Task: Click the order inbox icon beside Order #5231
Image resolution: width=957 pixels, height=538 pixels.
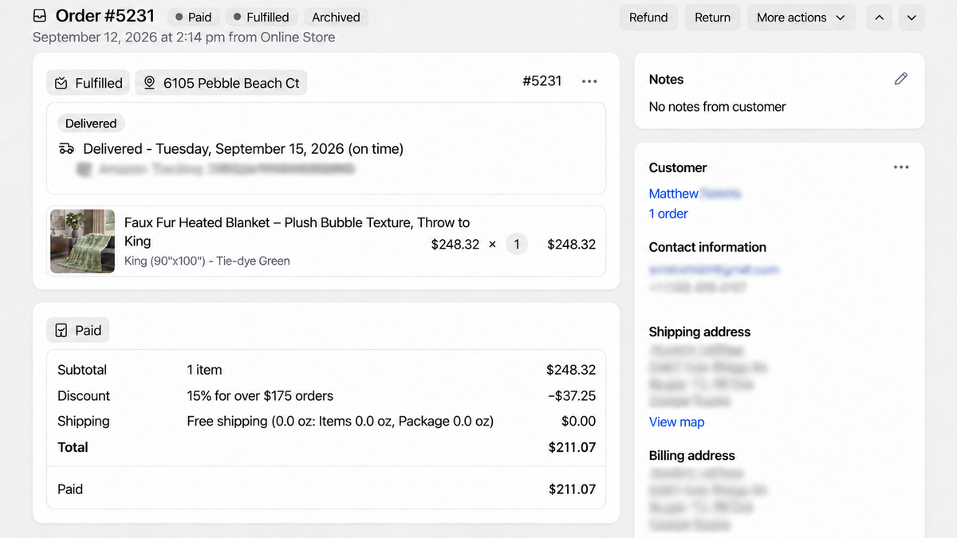Action: pos(40,17)
